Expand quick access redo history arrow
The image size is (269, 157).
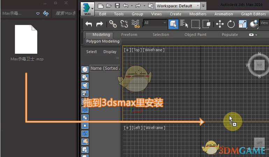coord(144,6)
